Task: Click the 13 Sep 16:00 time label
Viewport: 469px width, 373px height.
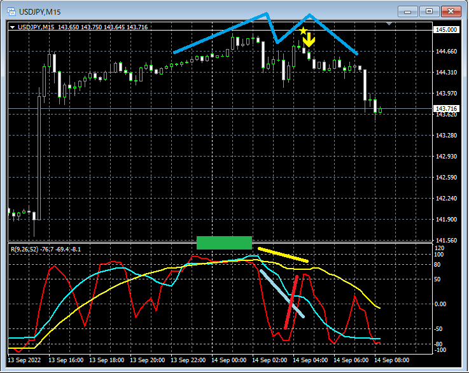Action: coord(66,360)
